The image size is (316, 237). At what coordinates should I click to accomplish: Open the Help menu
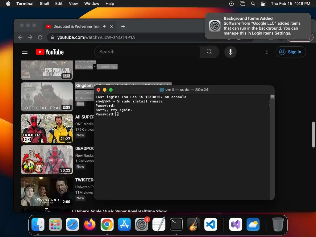click(x=110, y=4)
